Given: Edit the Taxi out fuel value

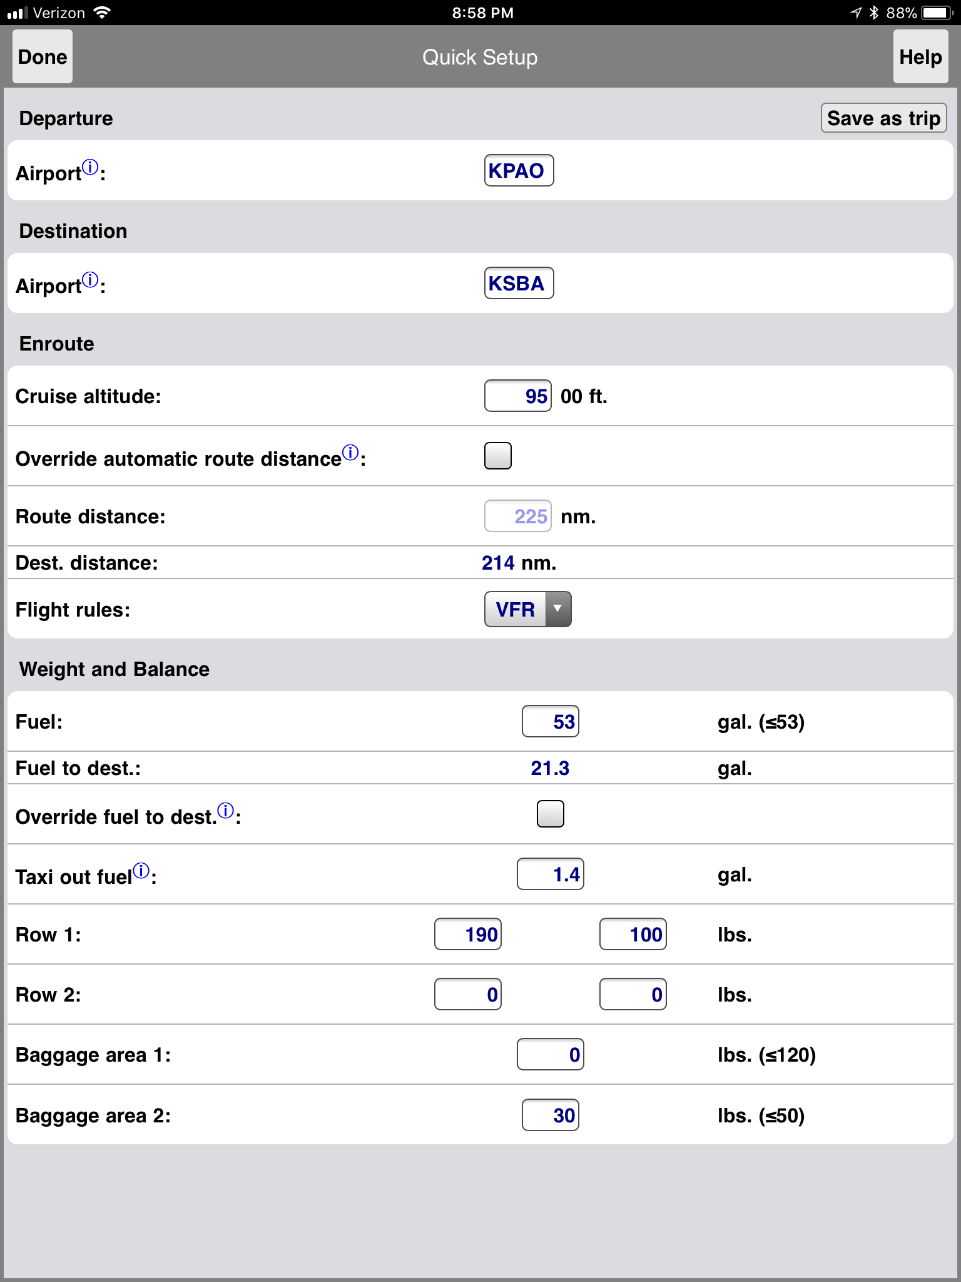Looking at the screenshot, I should click(x=550, y=874).
